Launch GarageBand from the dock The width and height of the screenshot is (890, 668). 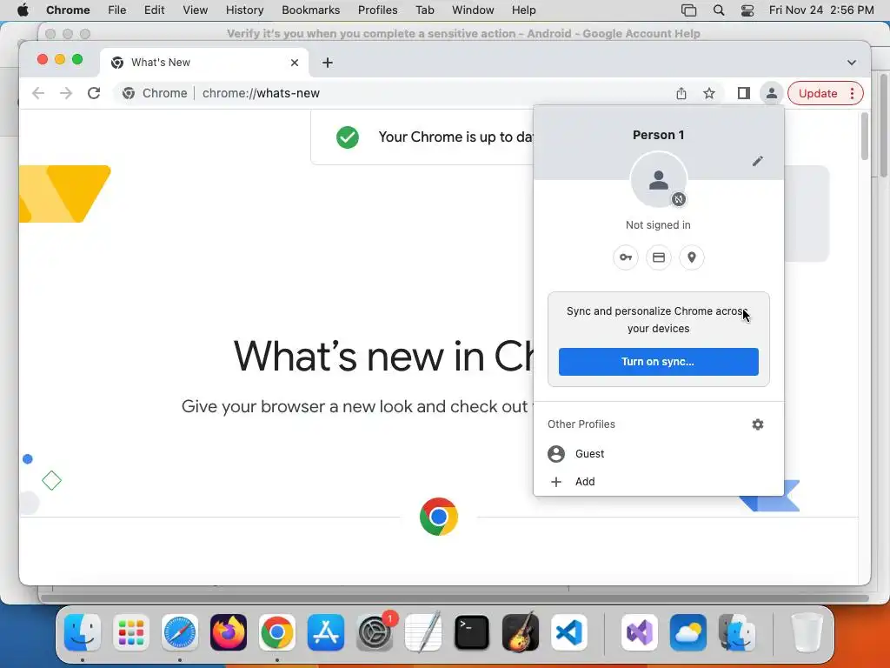click(521, 632)
